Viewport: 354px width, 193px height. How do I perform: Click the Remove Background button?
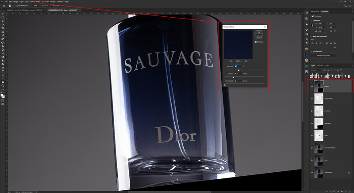pyautogui.click(x=323, y=55)
